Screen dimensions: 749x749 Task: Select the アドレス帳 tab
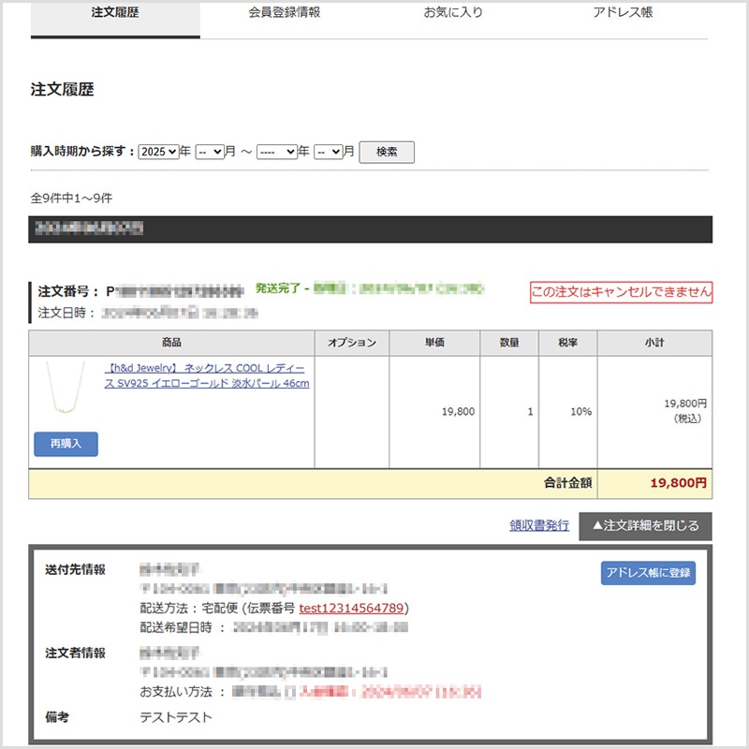[623, 13]
